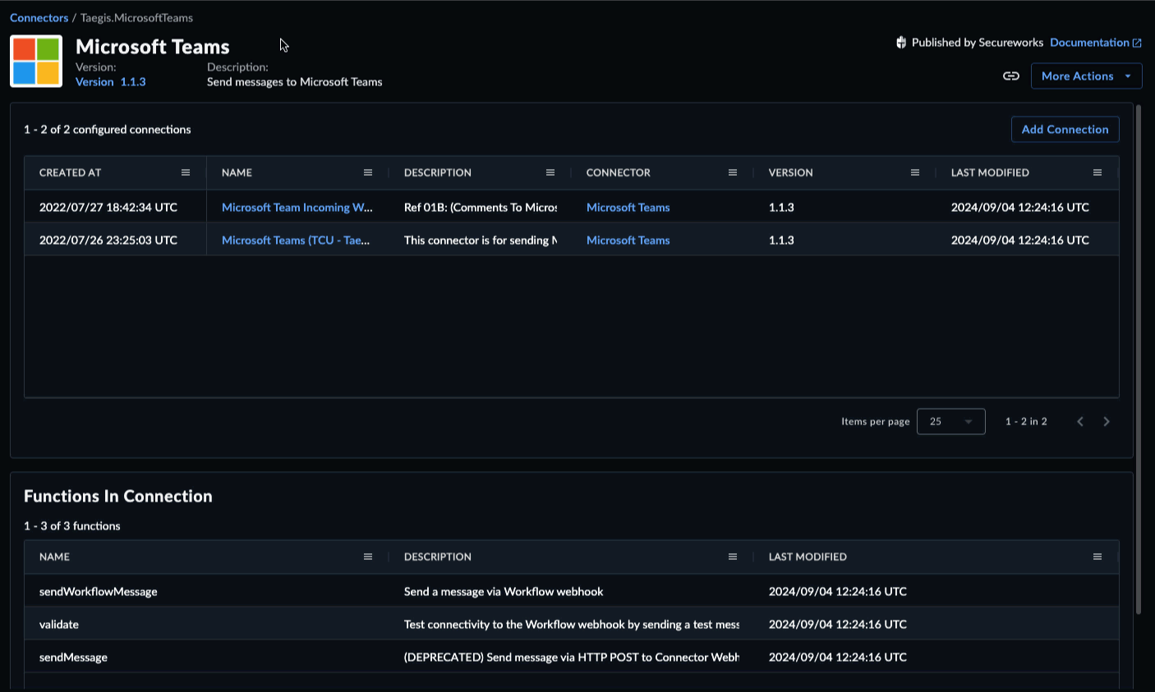Image resolution: width=1155 pixels, height=692 pixels.
Task: Click 'This connector is for sending' description
Action: [481, 241]
